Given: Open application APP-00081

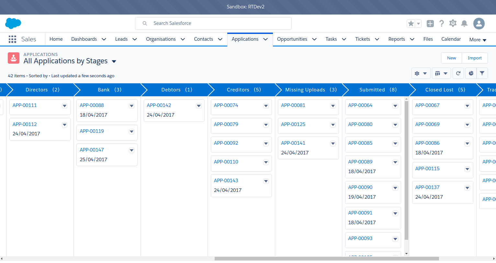Looking at the screenshot, I should click(x=293, y=105).
